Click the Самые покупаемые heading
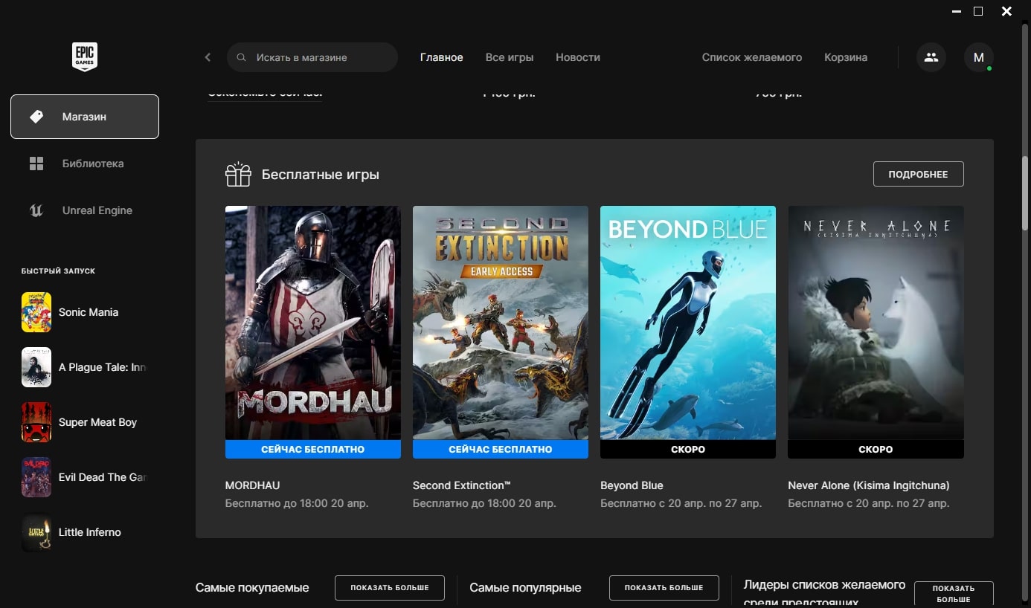Image resolution: width=1031 pixels, height=608 pixels. click(x=252, y=587)
